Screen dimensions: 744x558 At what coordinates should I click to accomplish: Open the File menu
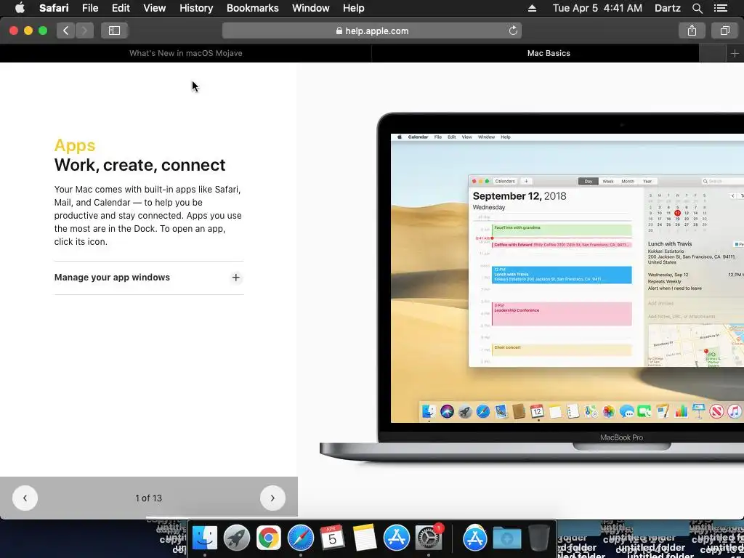click(89, 8)
